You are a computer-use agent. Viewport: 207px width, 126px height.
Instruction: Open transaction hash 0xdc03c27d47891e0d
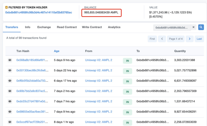pyautogui.click(x=32, y=101)
